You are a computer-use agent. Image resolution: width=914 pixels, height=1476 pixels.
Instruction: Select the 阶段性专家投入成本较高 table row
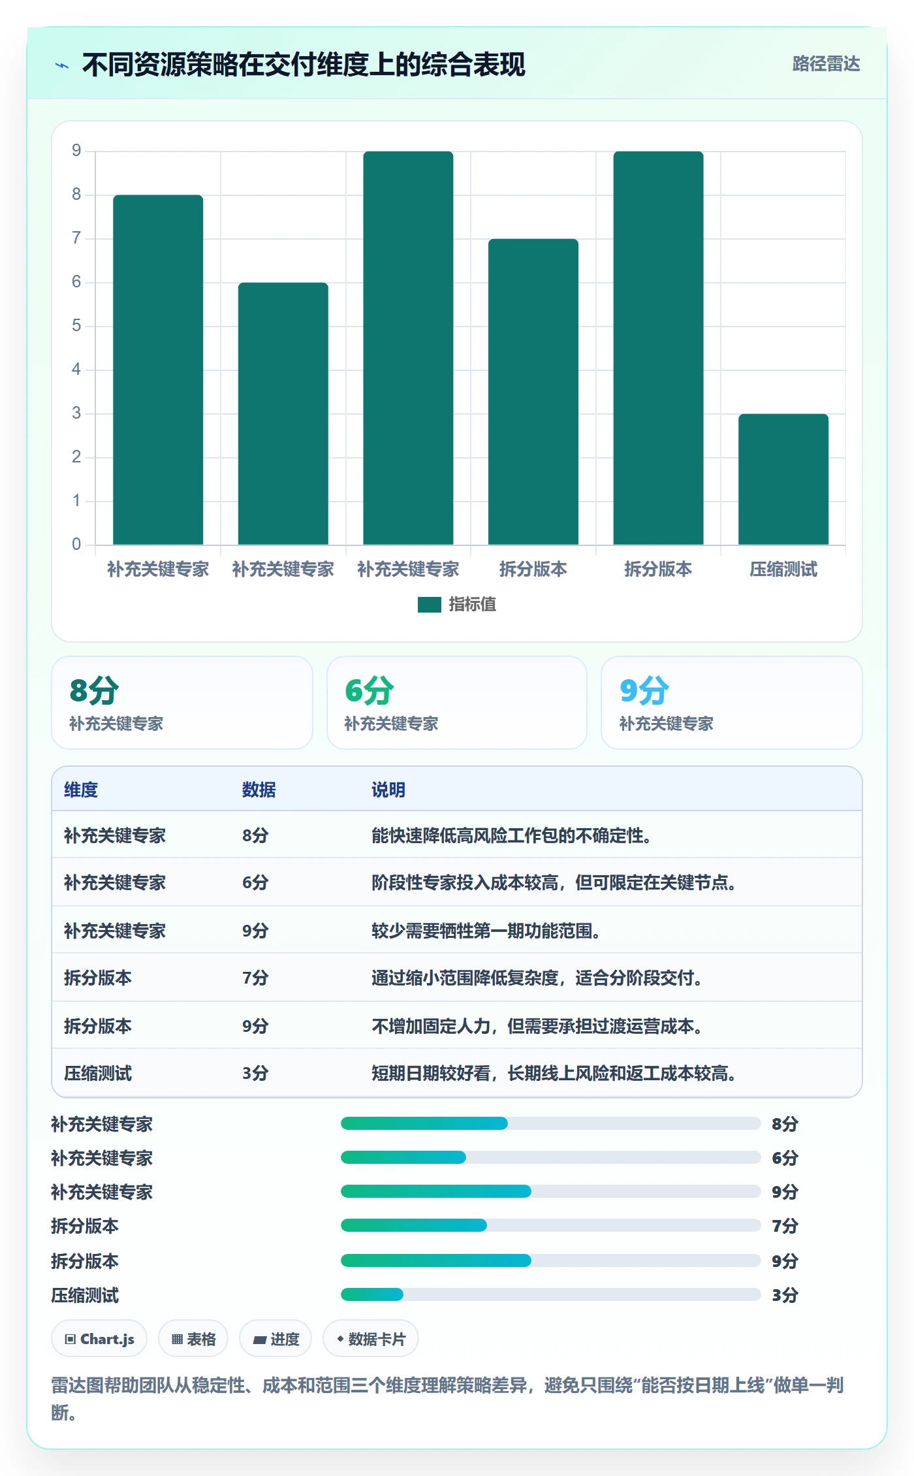point(457,882)
